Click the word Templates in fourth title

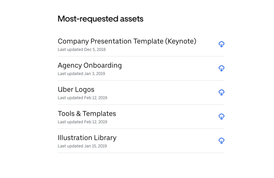click(99, 114)
